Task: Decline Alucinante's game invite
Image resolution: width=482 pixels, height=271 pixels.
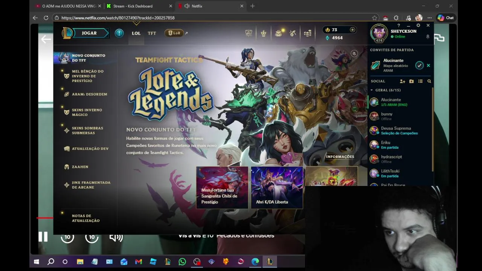Action: (428, 65)
